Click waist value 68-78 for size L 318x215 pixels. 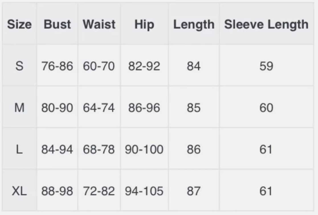click(x=99, y=149)
